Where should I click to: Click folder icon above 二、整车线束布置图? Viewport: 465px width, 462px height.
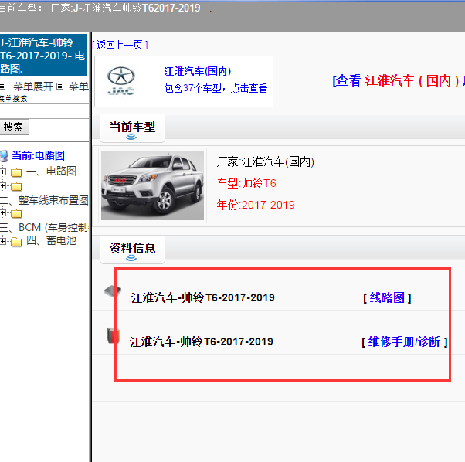click(16, 186)
